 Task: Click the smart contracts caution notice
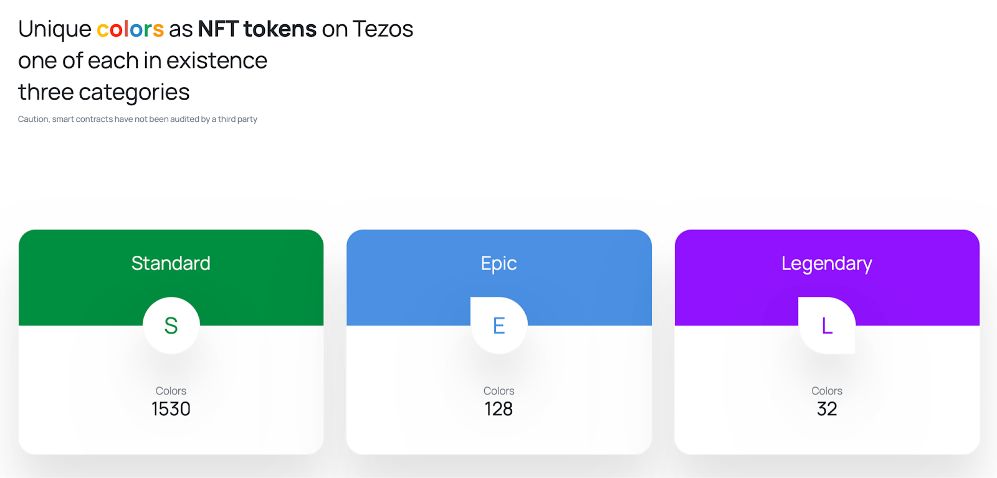coord(138,119)
